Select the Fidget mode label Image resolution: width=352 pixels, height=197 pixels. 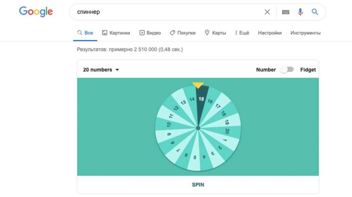pos(308,70)
